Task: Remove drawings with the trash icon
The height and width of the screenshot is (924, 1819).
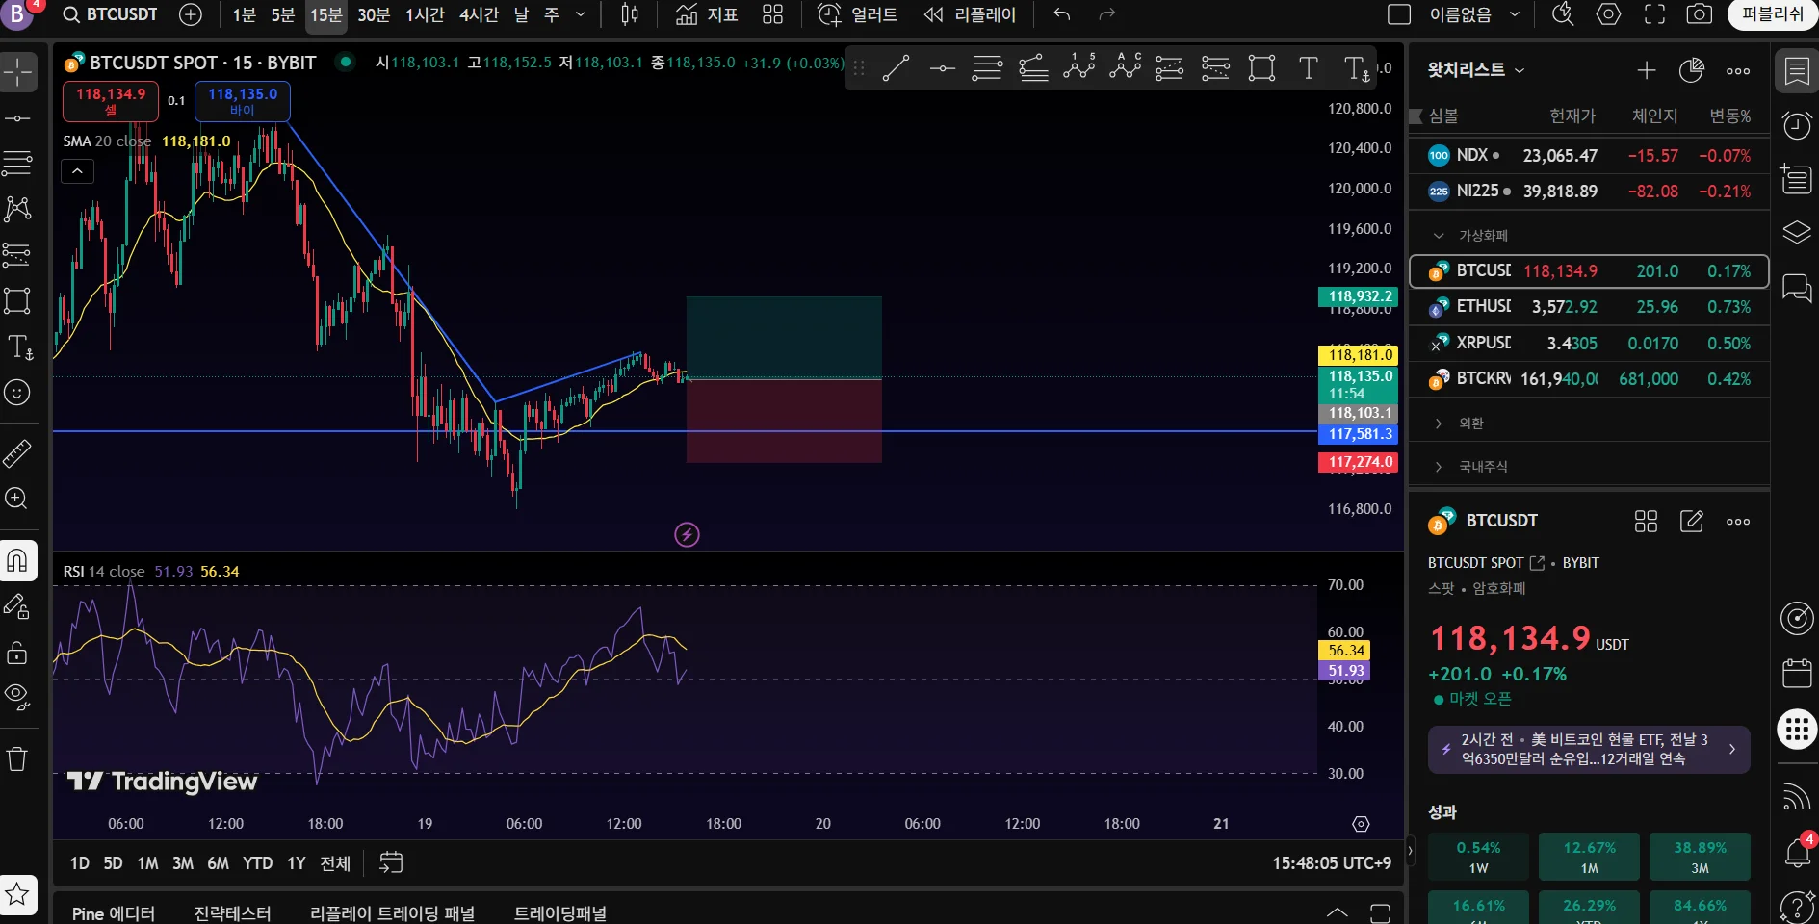Action: point(18,758)
